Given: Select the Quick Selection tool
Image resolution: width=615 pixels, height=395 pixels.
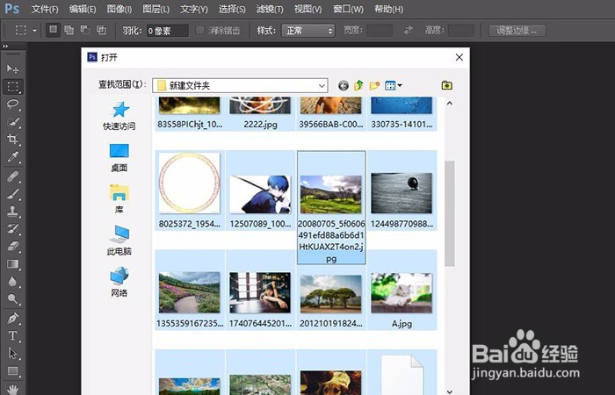Looking at the screenshot, I should pos(13,122).
